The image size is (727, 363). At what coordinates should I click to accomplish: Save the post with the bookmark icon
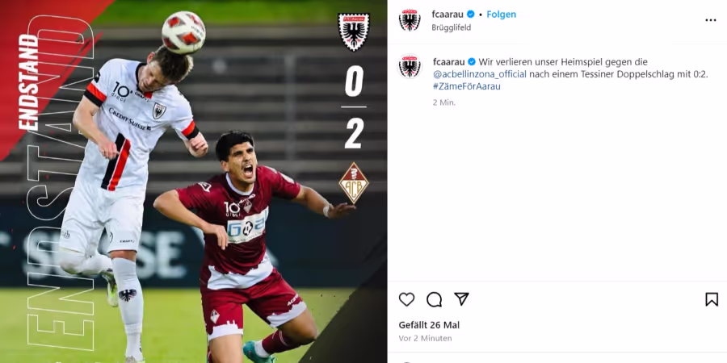pos(712,299)
